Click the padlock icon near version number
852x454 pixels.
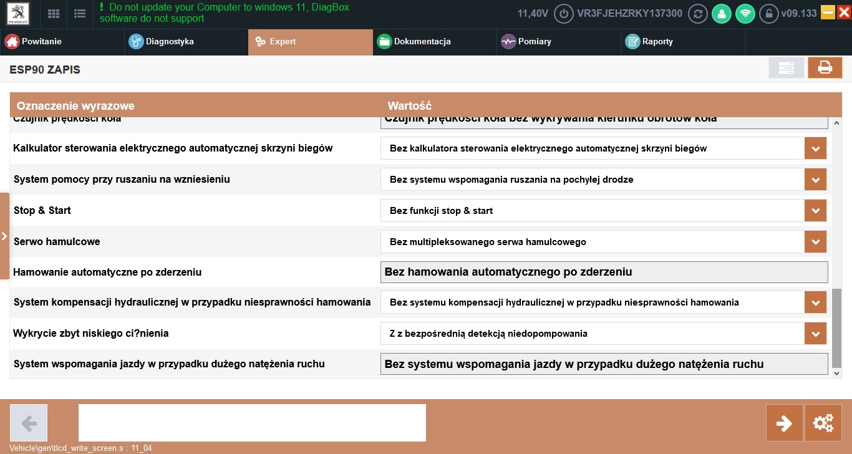click(768, 14)
